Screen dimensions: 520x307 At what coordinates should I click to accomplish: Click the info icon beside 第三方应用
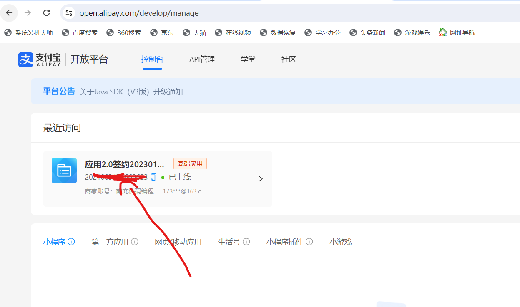pyautogui.click(x=135, y=242)
